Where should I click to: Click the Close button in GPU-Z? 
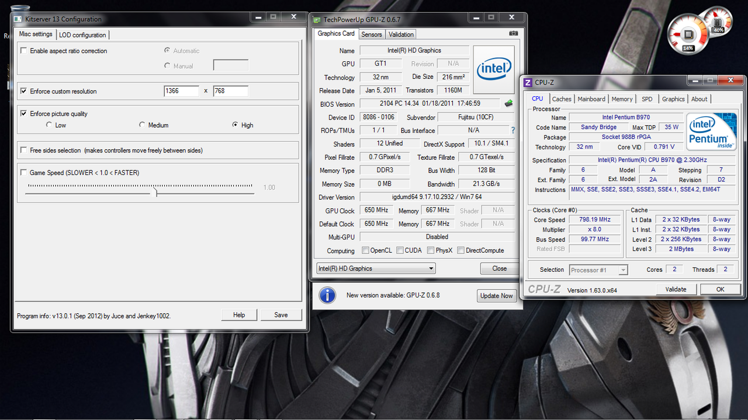500,268
